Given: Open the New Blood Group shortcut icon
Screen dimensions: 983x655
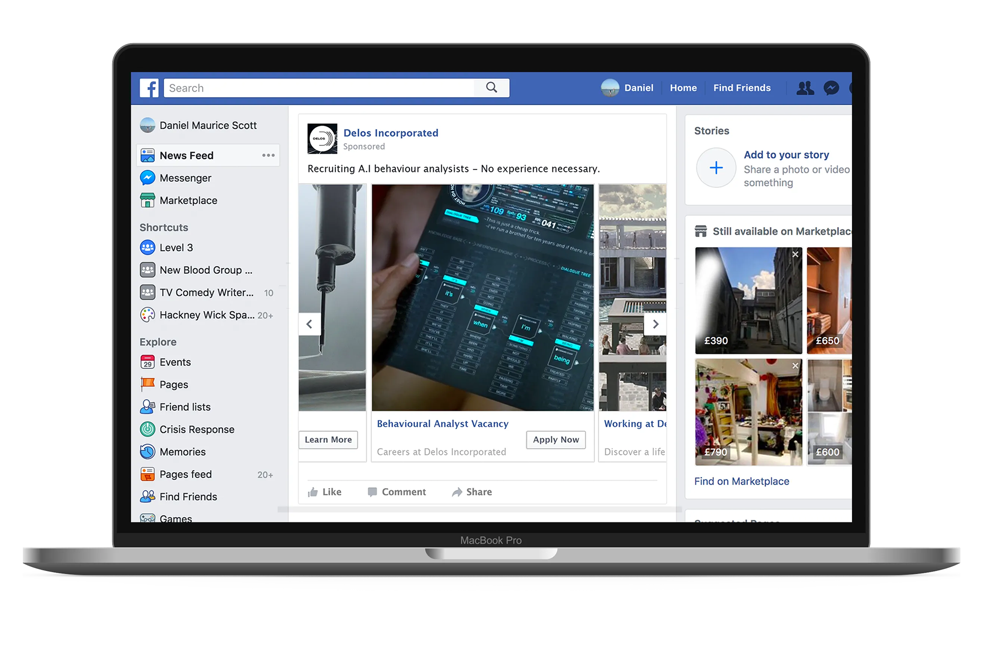Looking at the screenshot, I should click(147, 270).
